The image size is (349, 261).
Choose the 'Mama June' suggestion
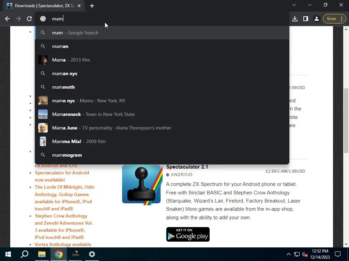tap(162, 128)
